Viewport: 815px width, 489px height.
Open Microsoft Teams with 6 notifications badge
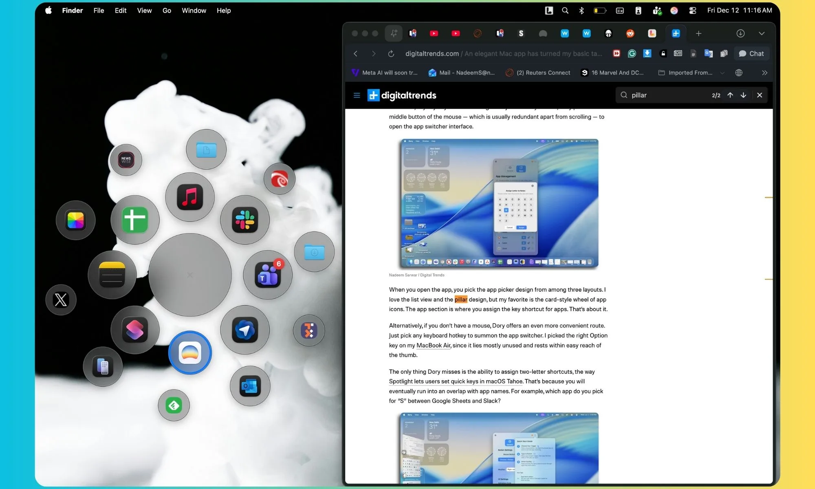[x=268, y=275]
